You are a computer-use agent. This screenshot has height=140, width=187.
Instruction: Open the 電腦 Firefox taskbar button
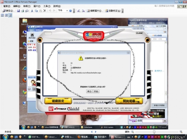[84, 137]
